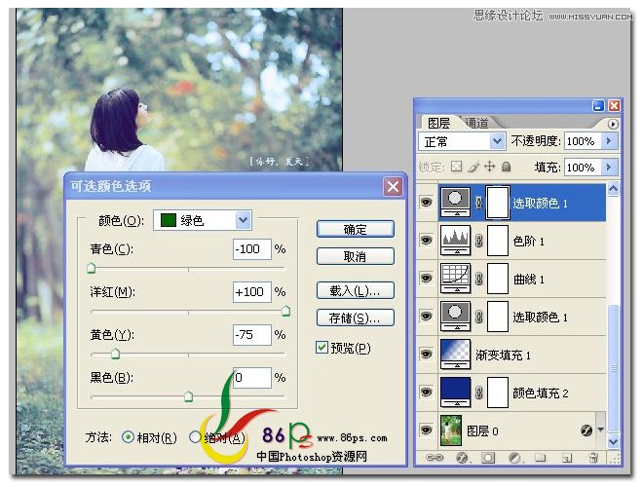
Task: Click the chain link icon on 曲线 1 layer
Action: (x=478, y=279)
